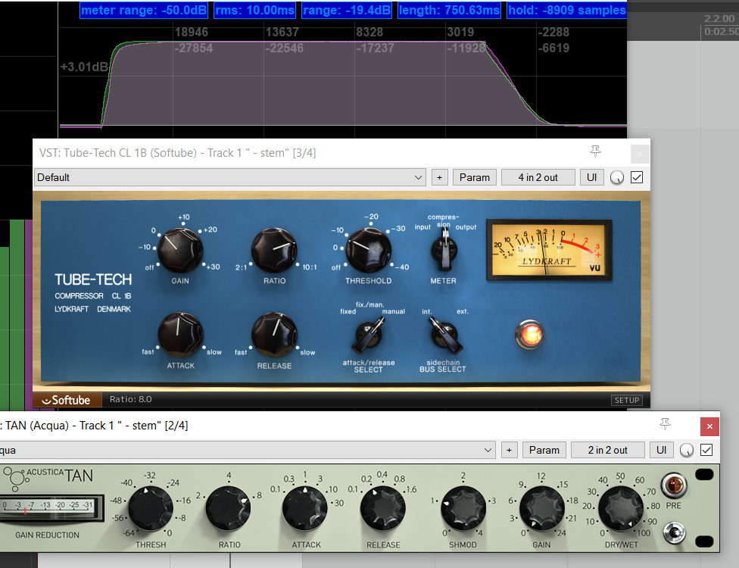Click the plus button in TAN window

pos(509,450)
